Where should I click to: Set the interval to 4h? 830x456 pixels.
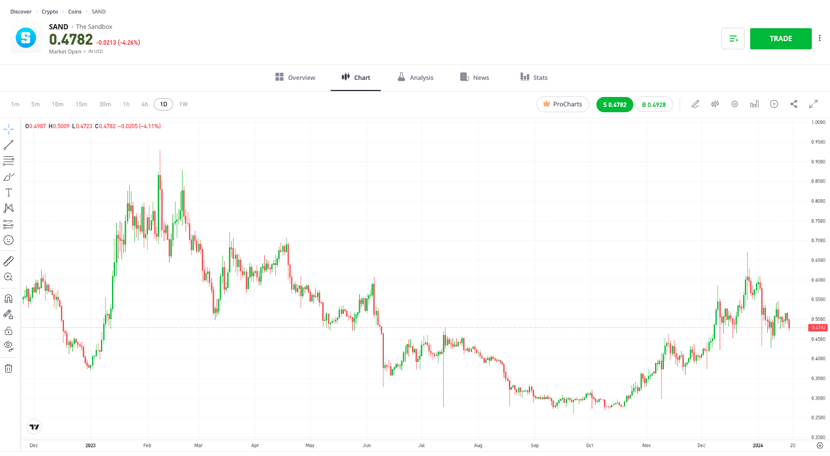144,105
